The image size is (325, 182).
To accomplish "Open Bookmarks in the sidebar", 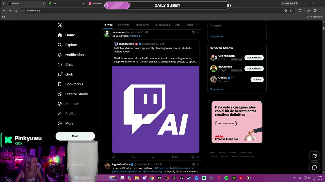I will [70, 84].
